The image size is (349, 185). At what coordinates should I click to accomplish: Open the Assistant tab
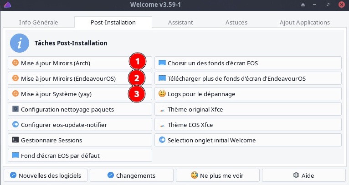click(180, 22)
